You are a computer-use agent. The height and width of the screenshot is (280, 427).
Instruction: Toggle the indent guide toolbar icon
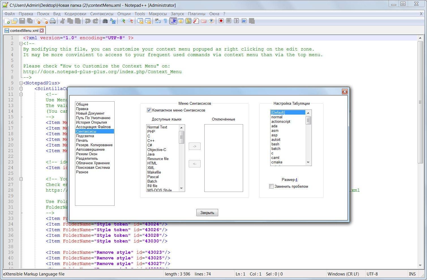click(173, 21)
